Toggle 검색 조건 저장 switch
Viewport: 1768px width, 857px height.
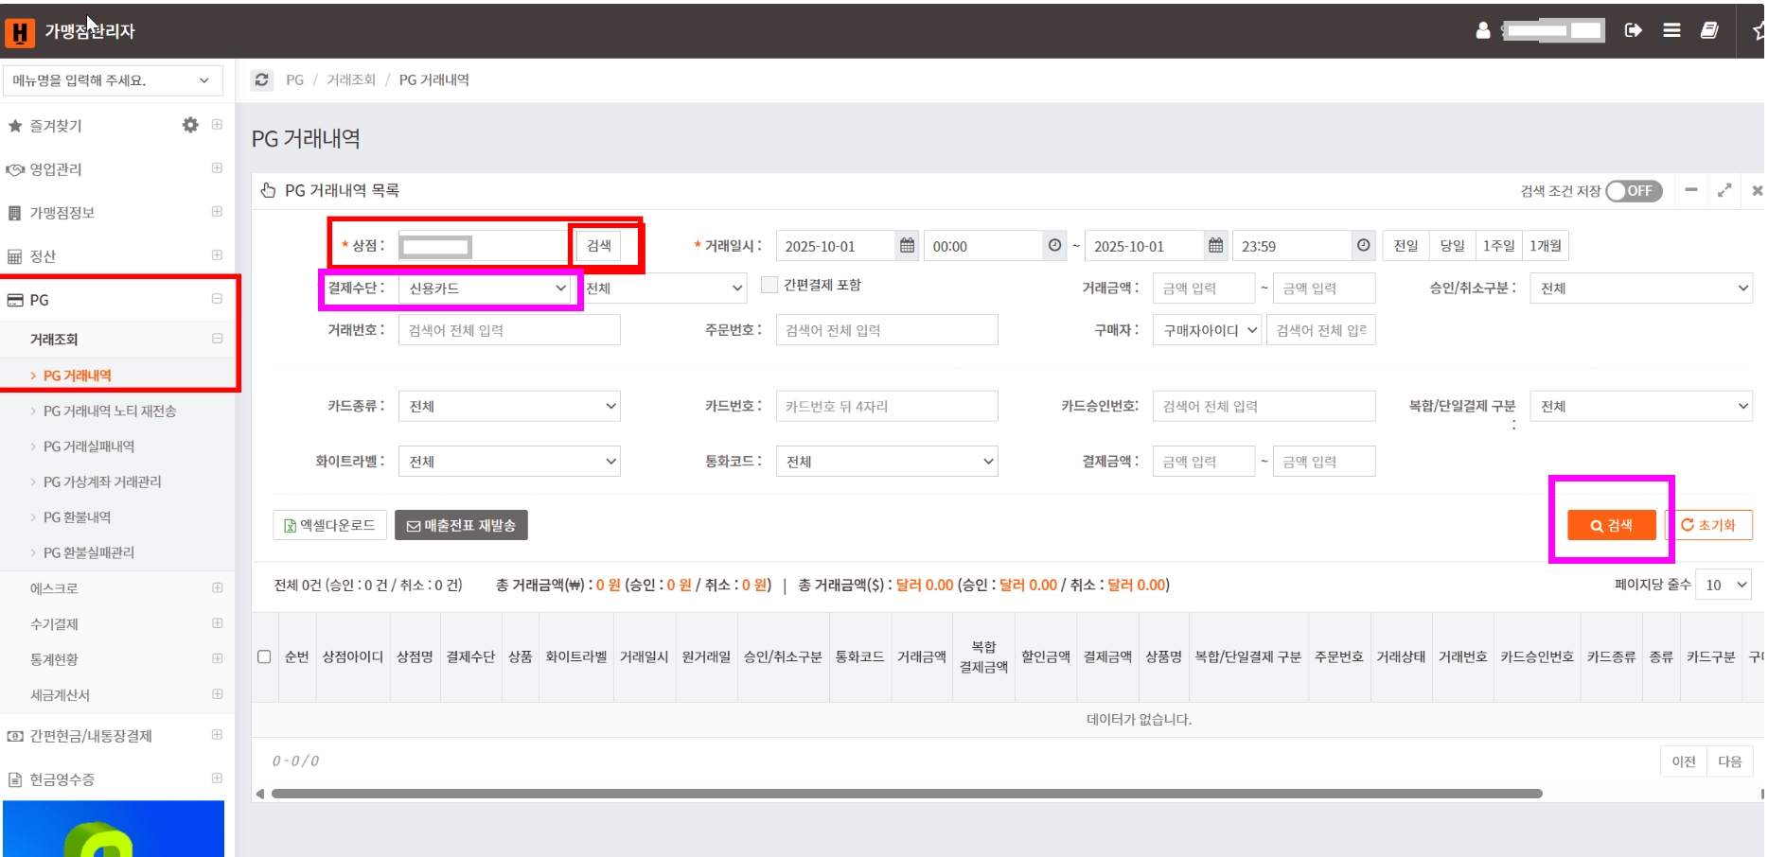tap(1634, 191)
